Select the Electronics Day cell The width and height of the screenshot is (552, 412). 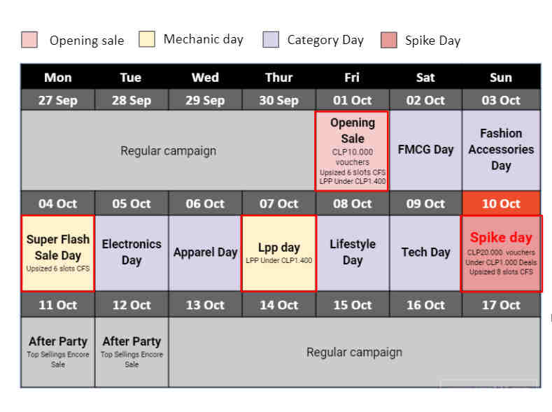click(132, 253)
